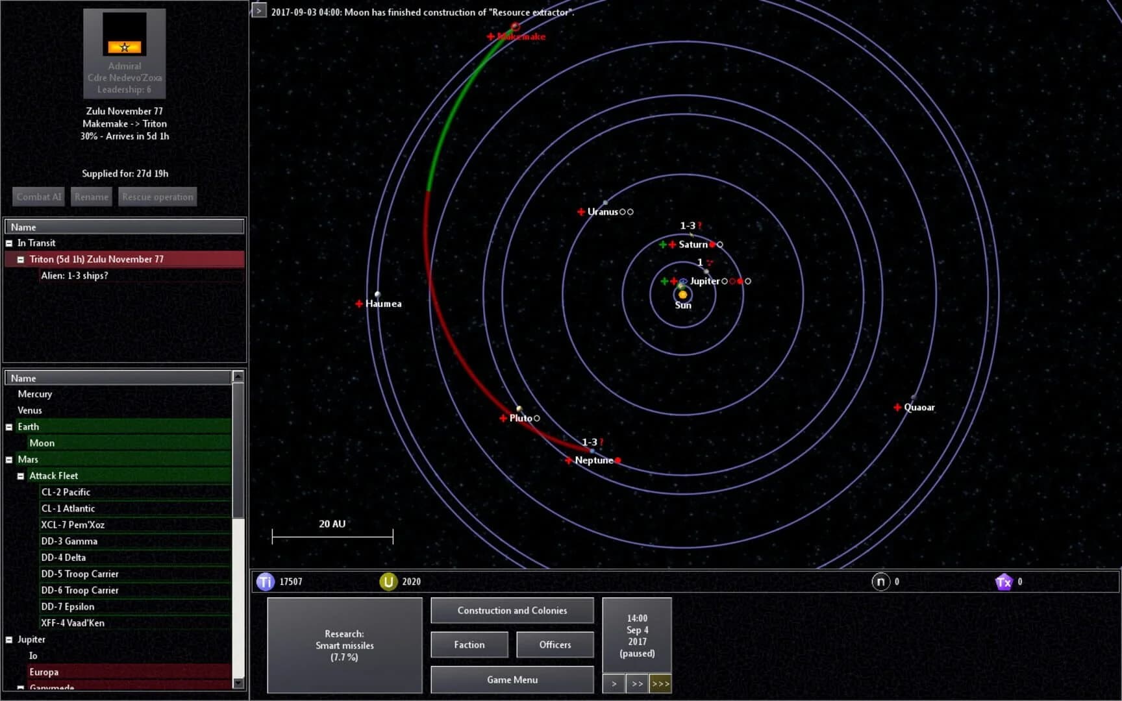The image size is (1122, 701).
Task: Open the Game Menu
Action: tap(512, 679)
